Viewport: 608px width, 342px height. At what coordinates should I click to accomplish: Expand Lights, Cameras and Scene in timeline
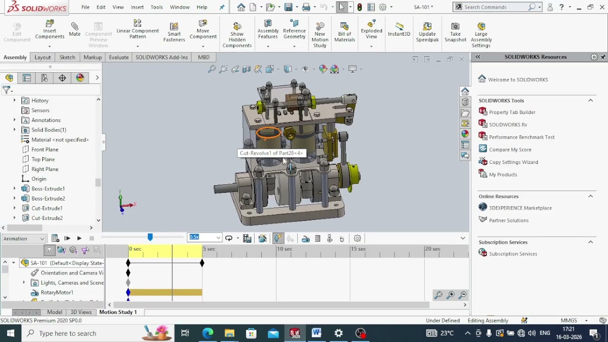pos(24,283)
